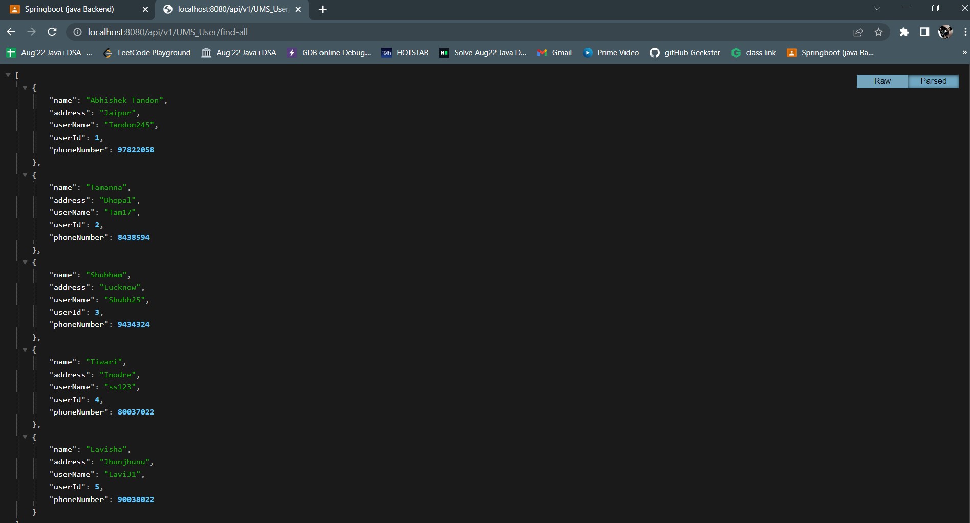The height and width of the screenshot is (523, 970).
Task: Open the gitHub Geekster bookmark
Action: pyautogui.click(x=684, y=52)
